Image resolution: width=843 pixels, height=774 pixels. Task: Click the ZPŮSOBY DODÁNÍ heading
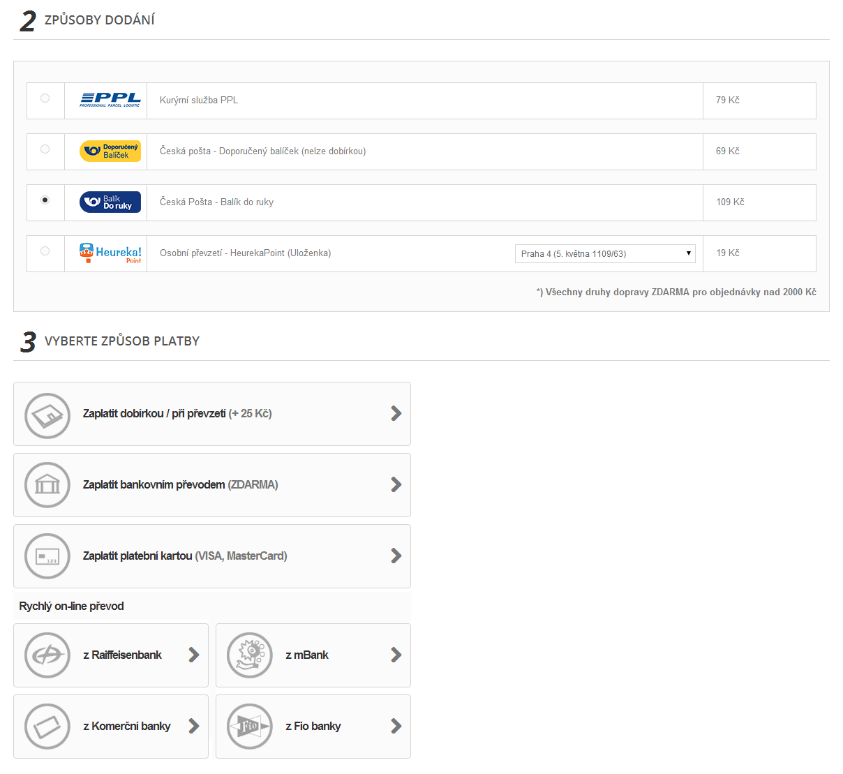[100, 20]
